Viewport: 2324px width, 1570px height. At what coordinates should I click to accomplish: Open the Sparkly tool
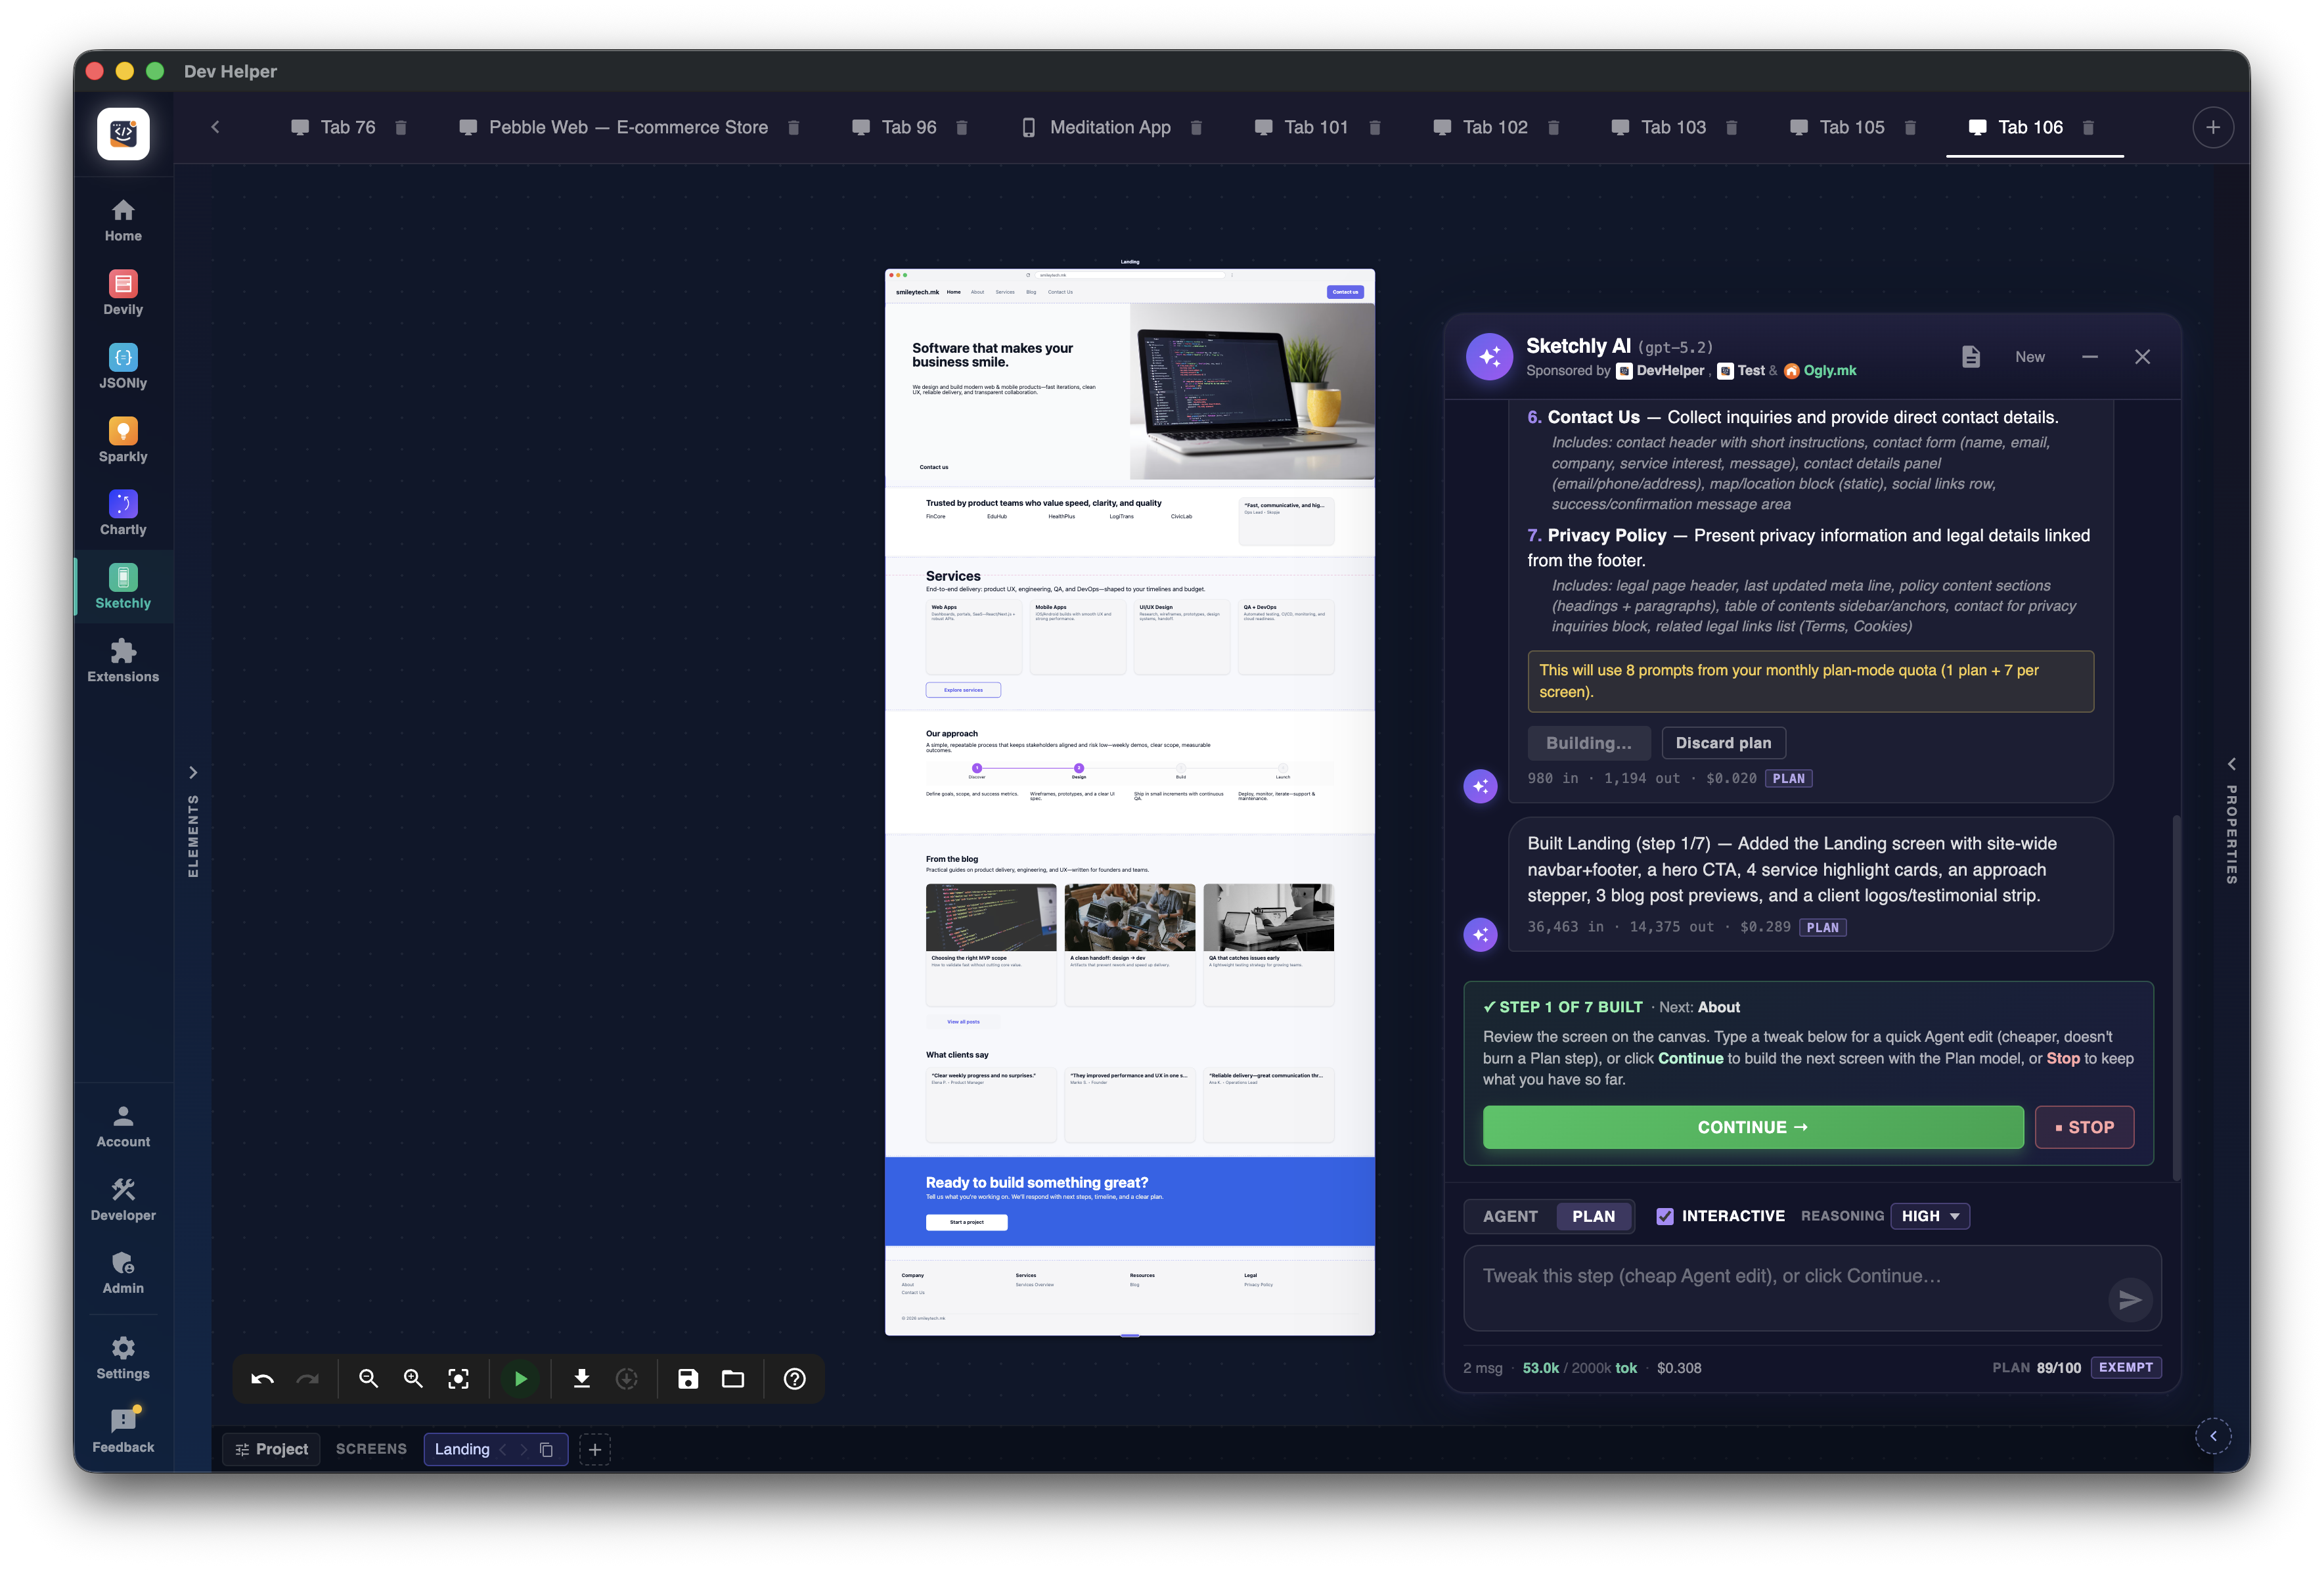tap(123, 440)
